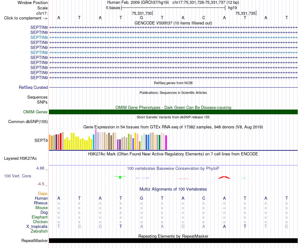Screen dimensions: 298x248
Task: Click the Layered H3K27Ac label
Action: 20,159
